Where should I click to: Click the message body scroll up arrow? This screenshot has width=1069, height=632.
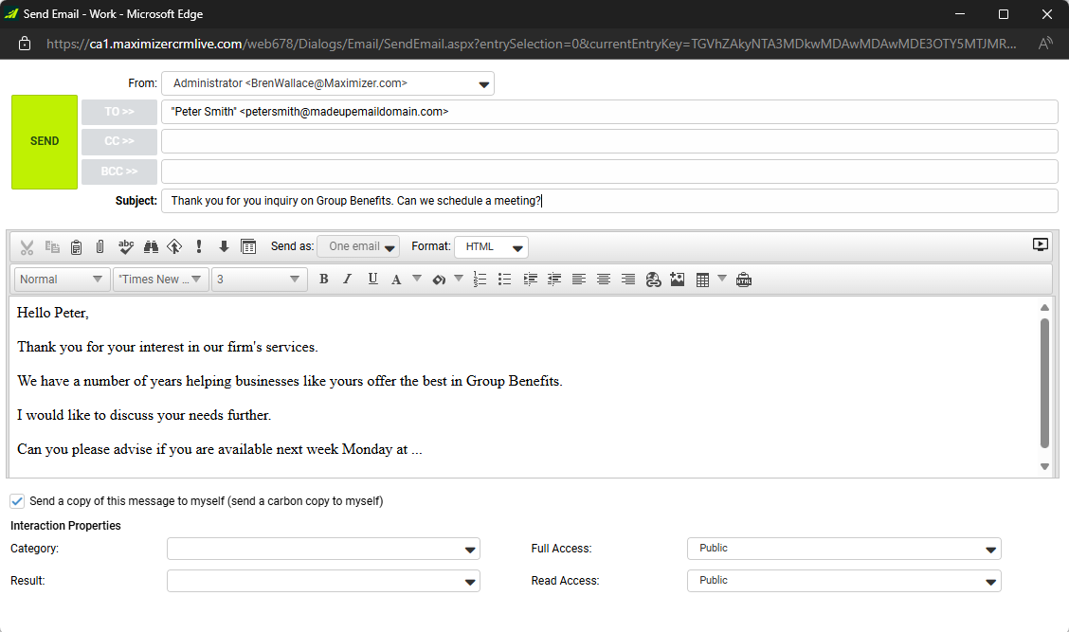pyautogui.click(x=1044, y=308)
